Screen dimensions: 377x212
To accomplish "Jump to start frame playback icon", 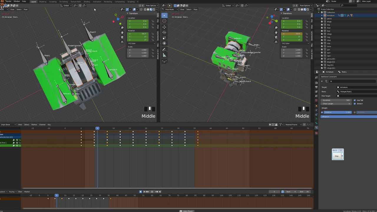I will click(x=144, y=192).
